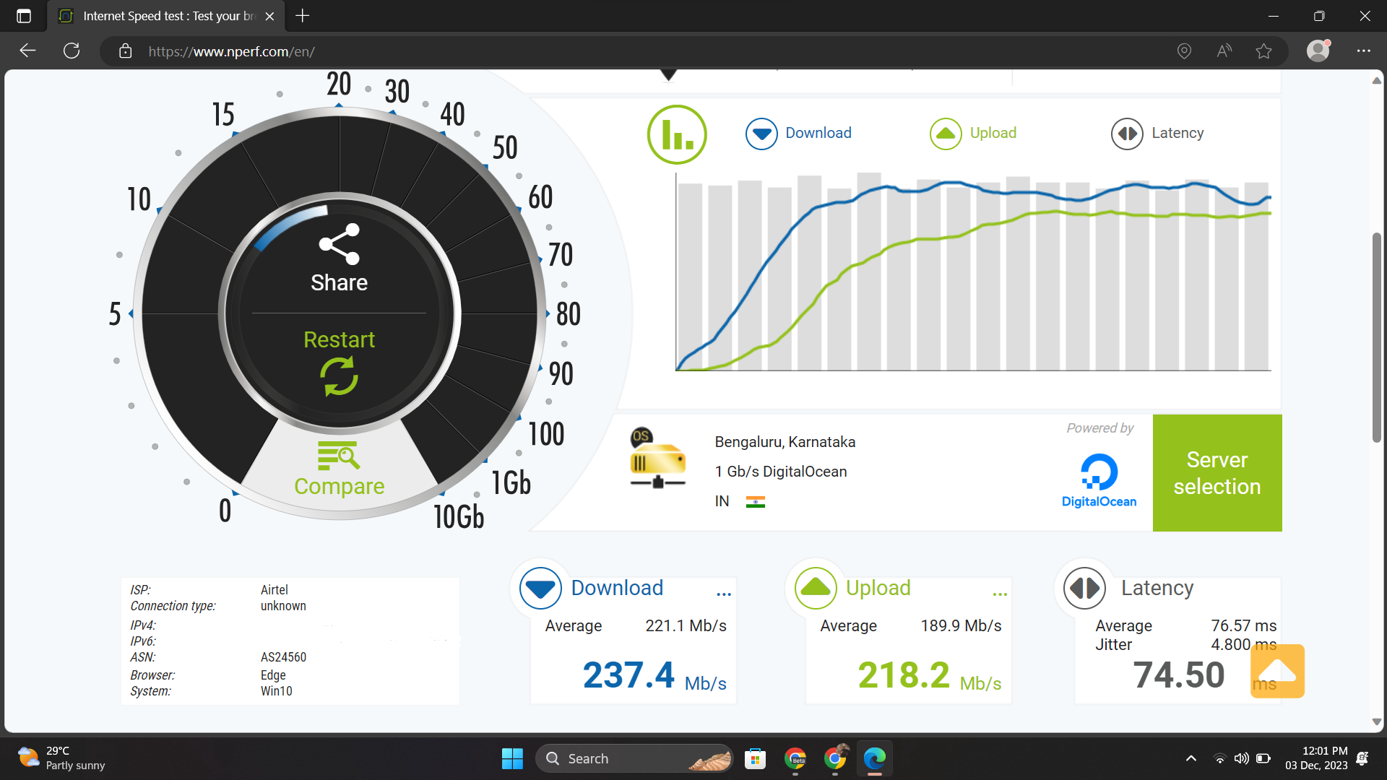Click the Restart test refresh icon
This screenshot has width=1387, height=780.
339,376
